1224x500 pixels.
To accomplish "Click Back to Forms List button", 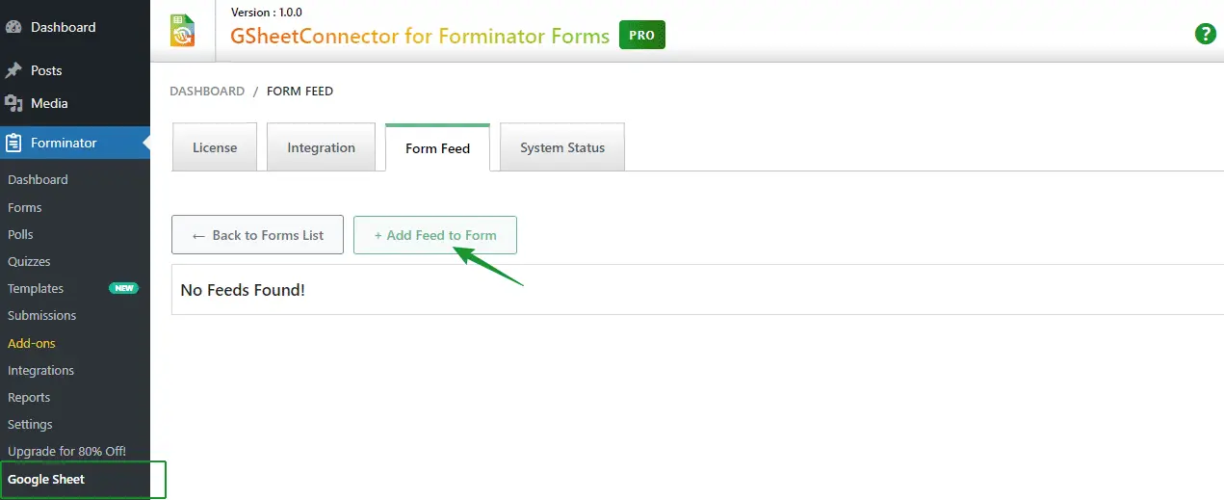I will pos(257,235).
